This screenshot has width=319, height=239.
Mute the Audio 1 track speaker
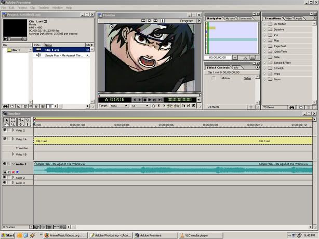click(5, 163)
